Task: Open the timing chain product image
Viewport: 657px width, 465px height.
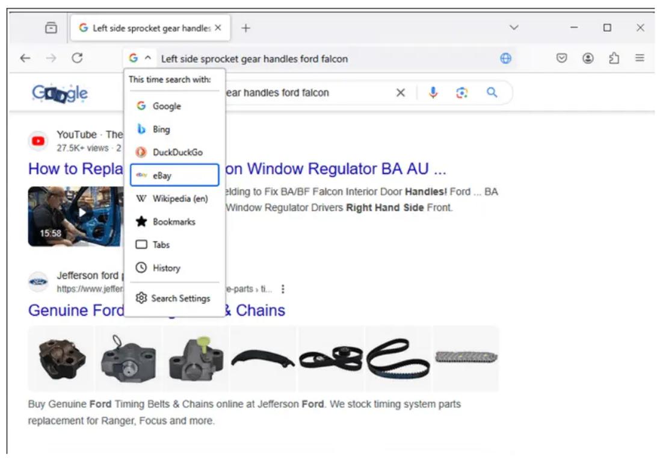Action: click(466, 358)
